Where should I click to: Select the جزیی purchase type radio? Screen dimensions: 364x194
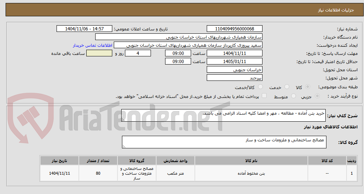click(x=318, y=96)
